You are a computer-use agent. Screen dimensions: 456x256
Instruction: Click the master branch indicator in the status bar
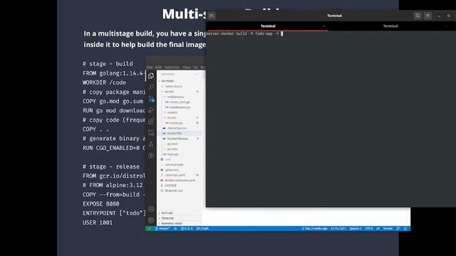(x=162, y=229)
